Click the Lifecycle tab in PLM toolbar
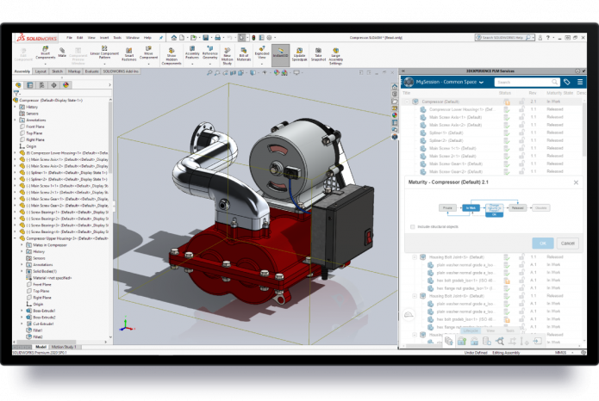 [x=471, y=330]
